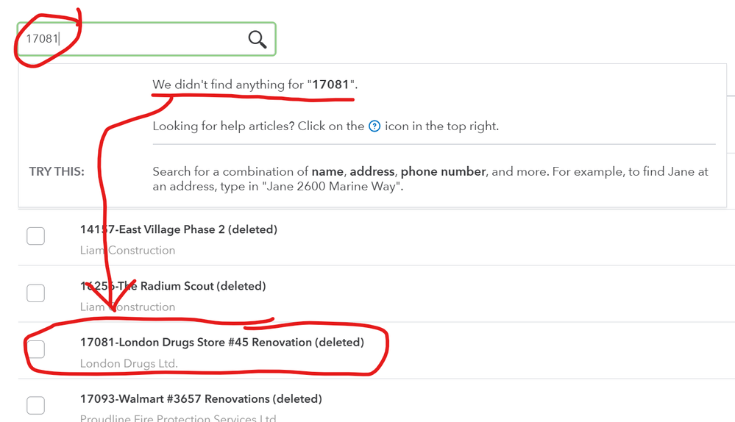
Task: Tick the checkbox for 14157-East Village Phase 2
Action: click(35, 236)
